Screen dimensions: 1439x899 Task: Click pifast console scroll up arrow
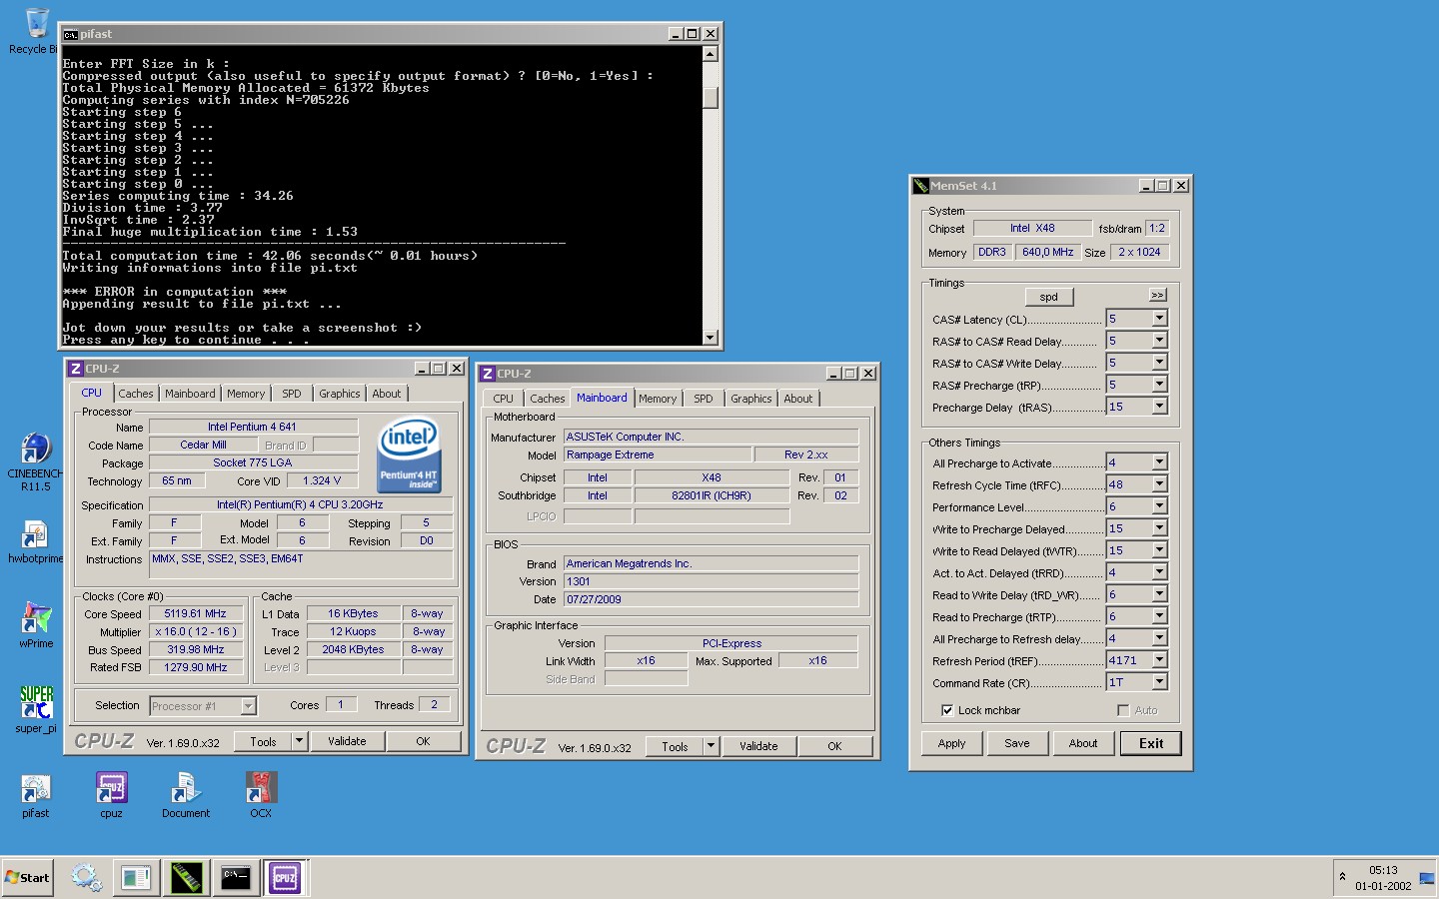click(711, 54)
